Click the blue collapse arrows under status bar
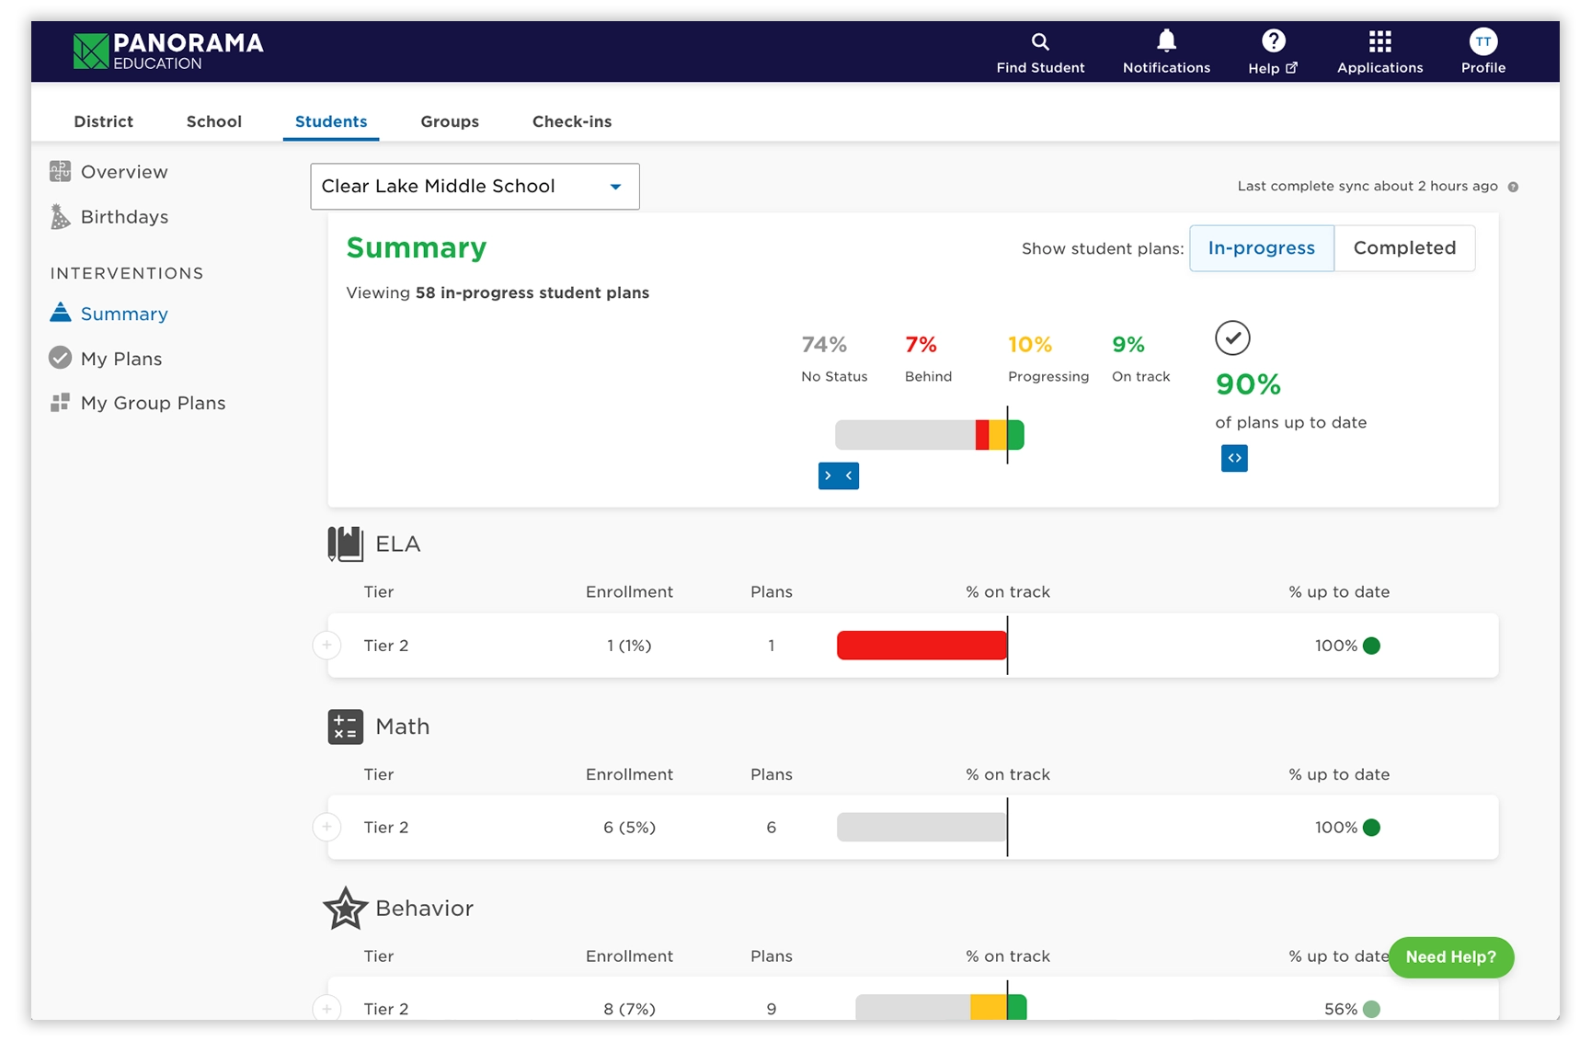Screen dimensions: 1591x1041 (838, 475)
